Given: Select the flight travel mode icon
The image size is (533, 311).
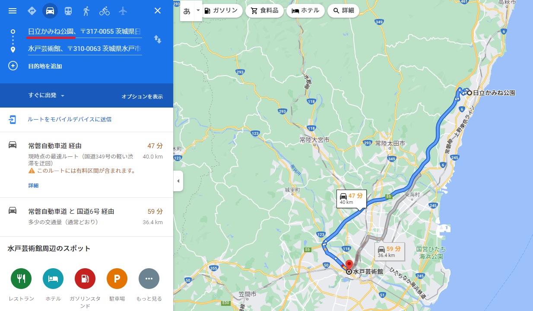Looking at the screenshot, I should [123, 10].
